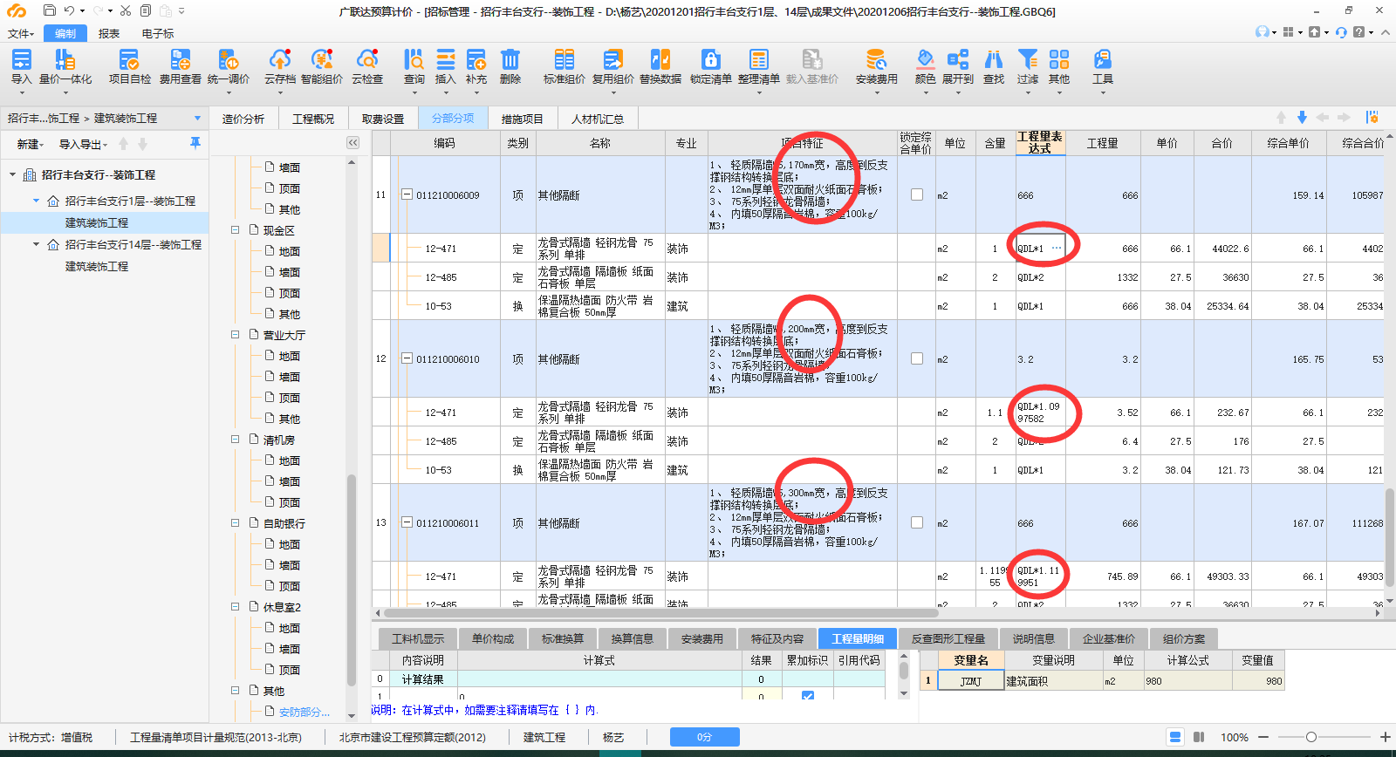The width and height of the screenshot is (1396, 757).
Task: Tick 锁定综合单价 checkbox for 011210006011
Action: [917, 522]
